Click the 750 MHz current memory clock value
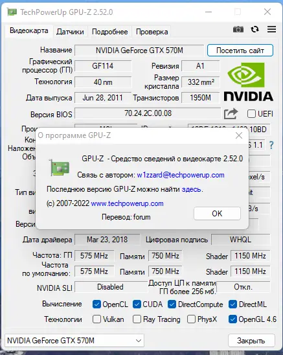The width and height of the screenshot is (283, 355). click(x=165, y=256)
